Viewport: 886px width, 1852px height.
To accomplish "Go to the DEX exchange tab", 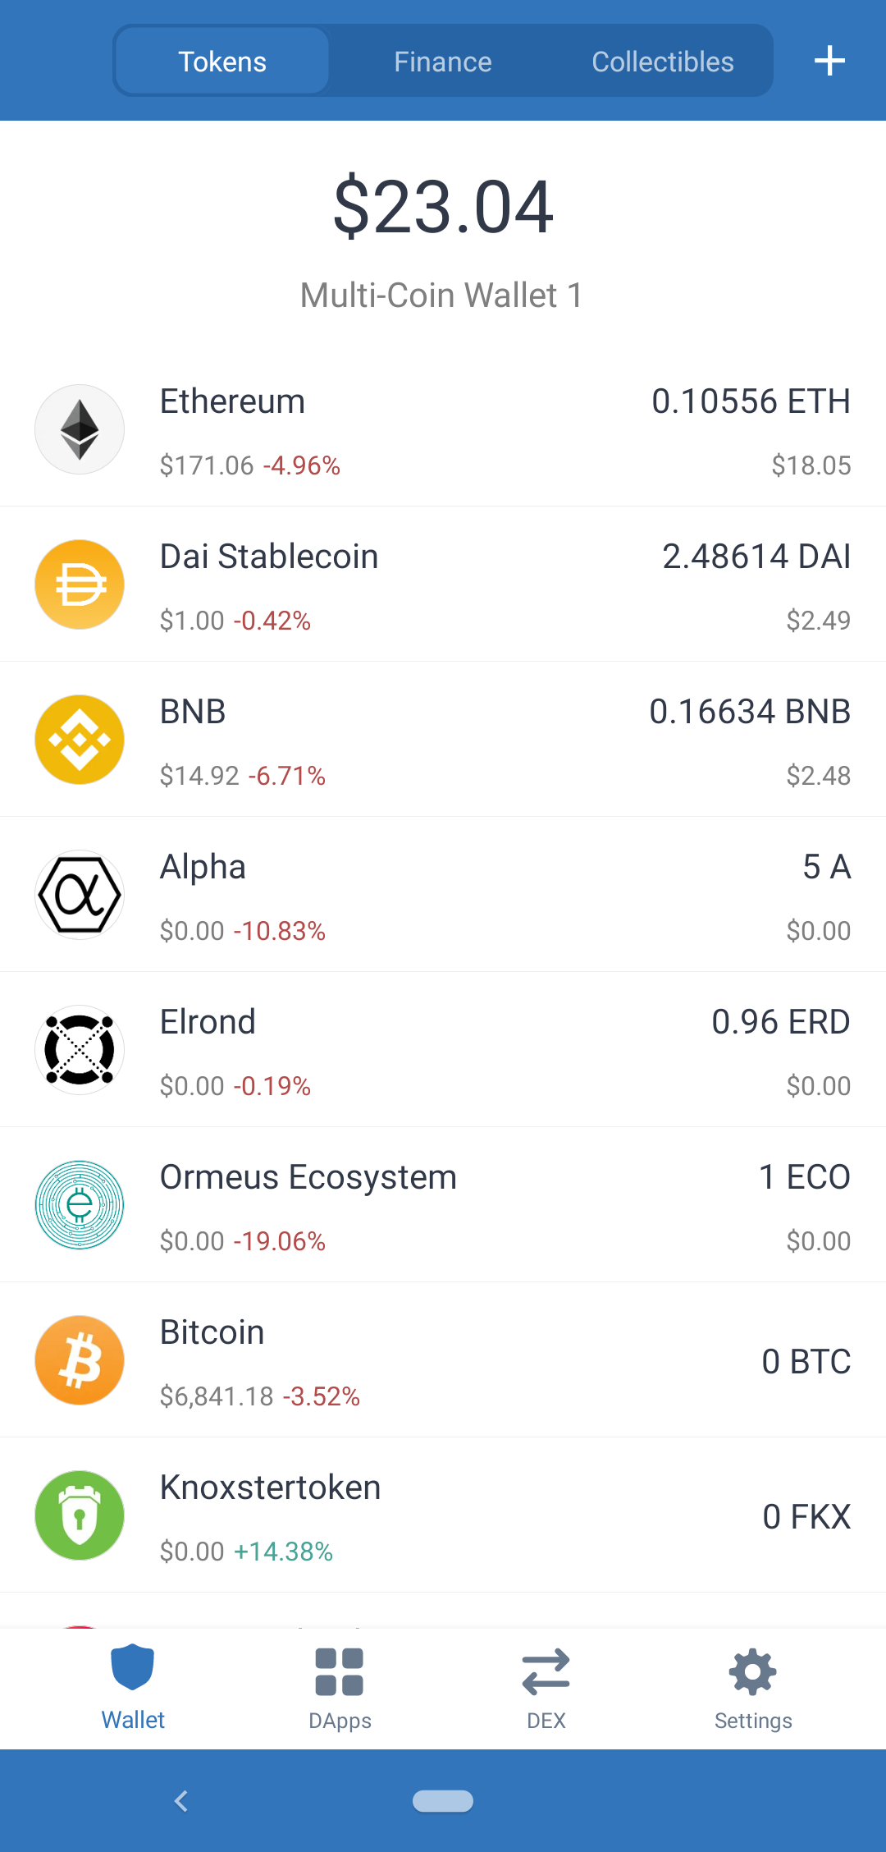I will click(x=546, y=1689).
